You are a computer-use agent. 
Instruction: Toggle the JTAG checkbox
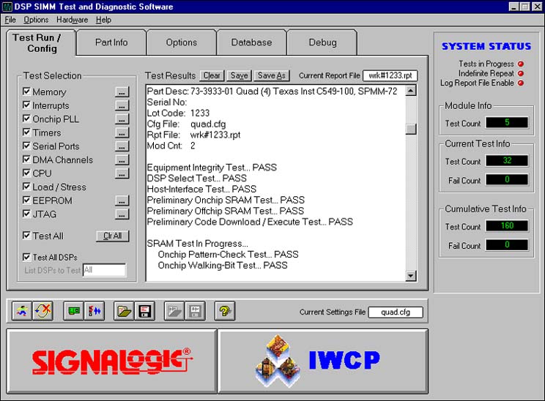(26, 214)
